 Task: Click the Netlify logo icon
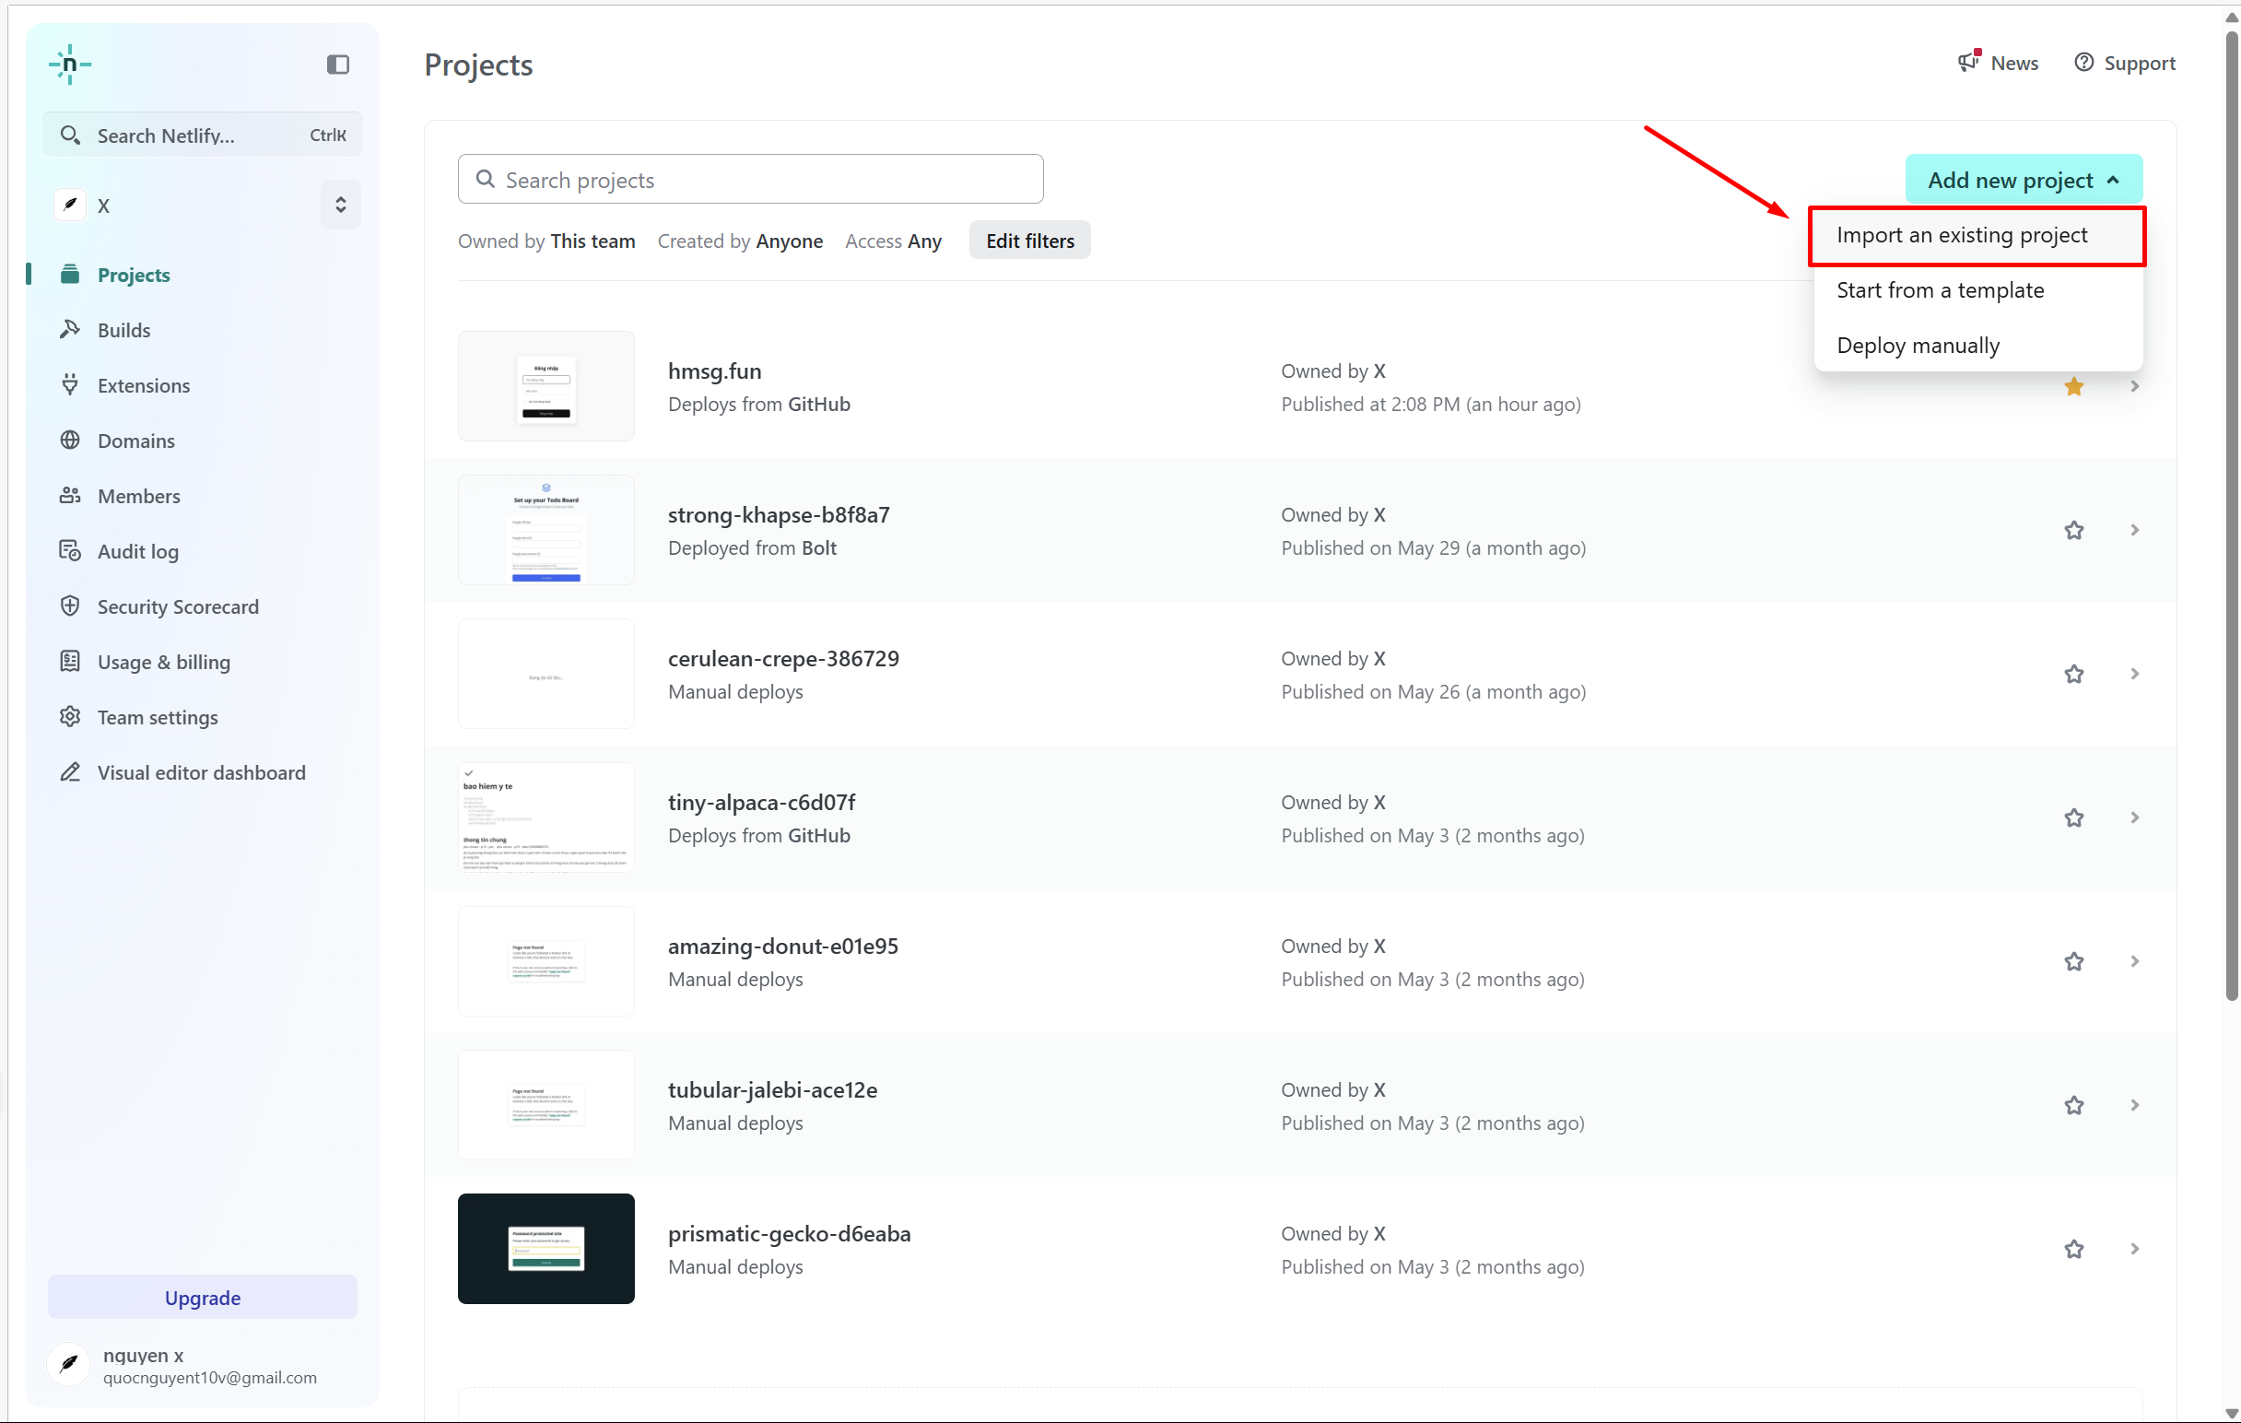(x=70, y=65)
